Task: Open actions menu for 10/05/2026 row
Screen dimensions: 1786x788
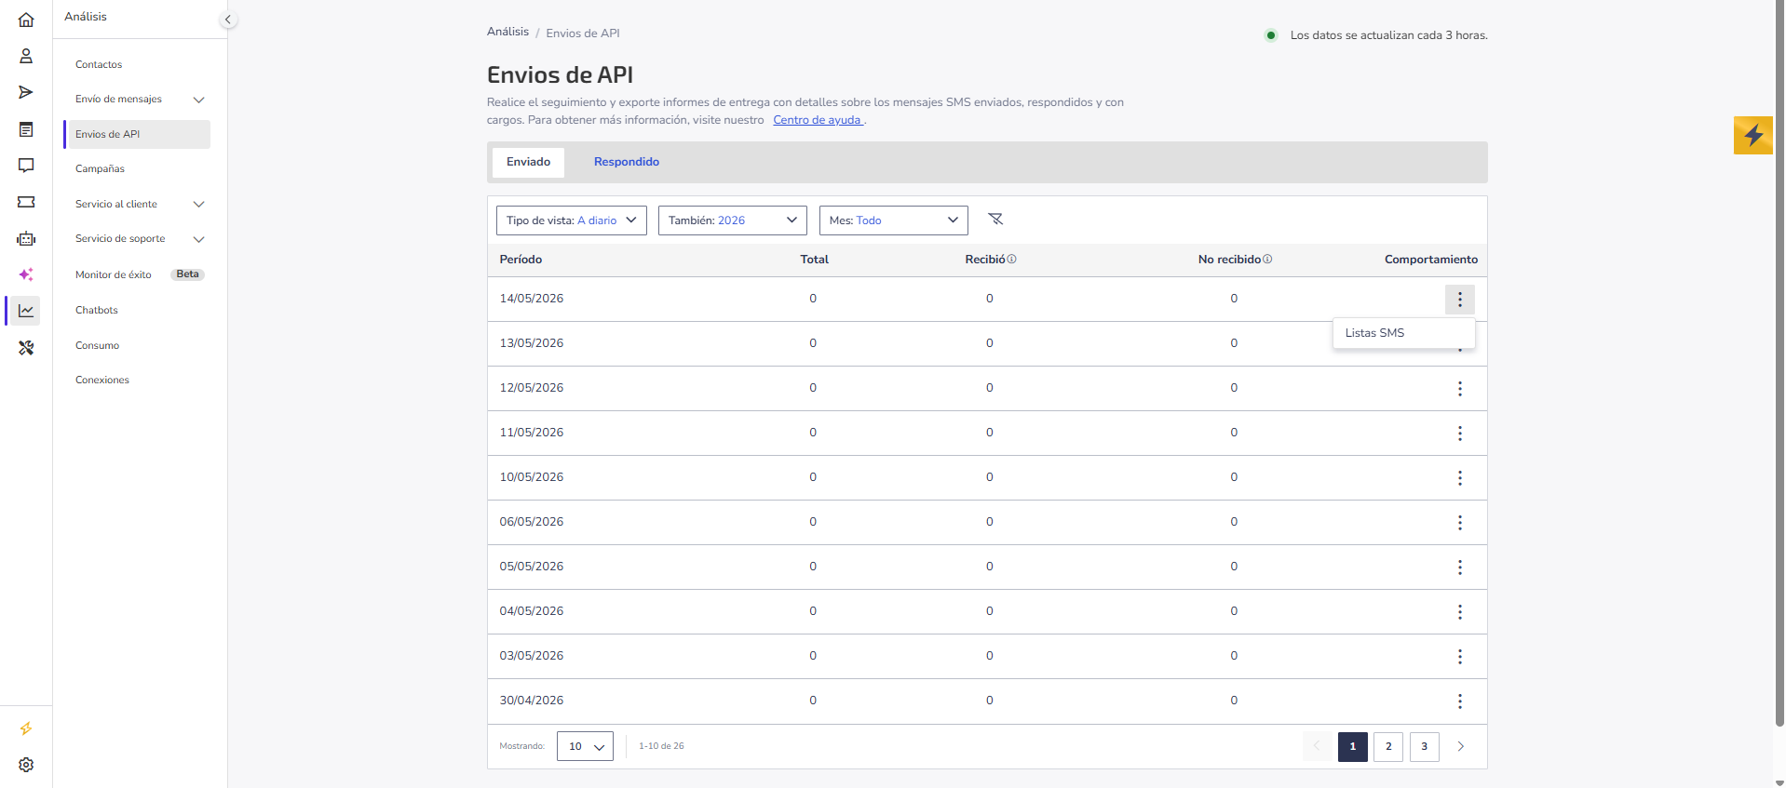Action: click(x=1460, y=478)
